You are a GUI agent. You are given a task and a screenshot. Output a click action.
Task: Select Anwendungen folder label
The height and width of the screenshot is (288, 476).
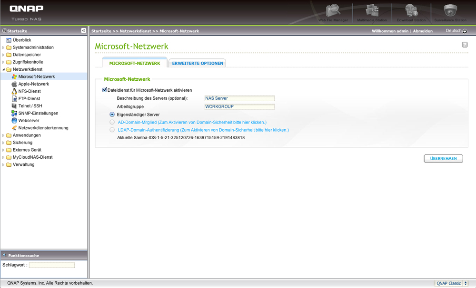[27, 135]
